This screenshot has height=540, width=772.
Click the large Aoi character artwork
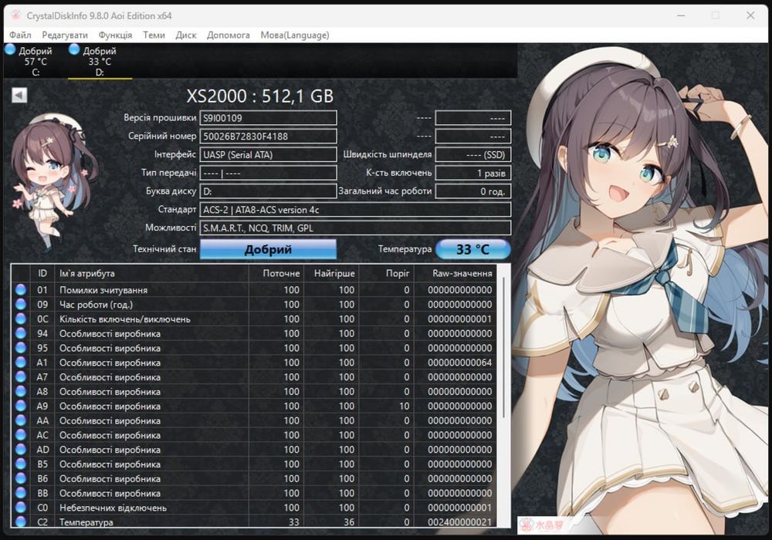[x=642, y=288]
